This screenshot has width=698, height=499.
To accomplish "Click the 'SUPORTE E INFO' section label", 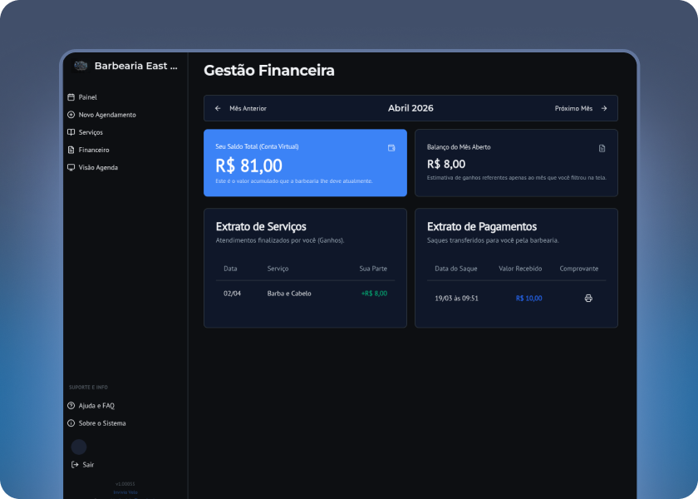I will click(x=88, y=388).
